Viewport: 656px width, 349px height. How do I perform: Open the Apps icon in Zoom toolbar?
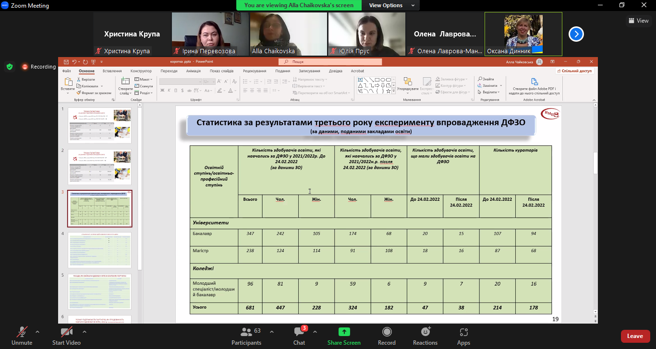(463, 332)
